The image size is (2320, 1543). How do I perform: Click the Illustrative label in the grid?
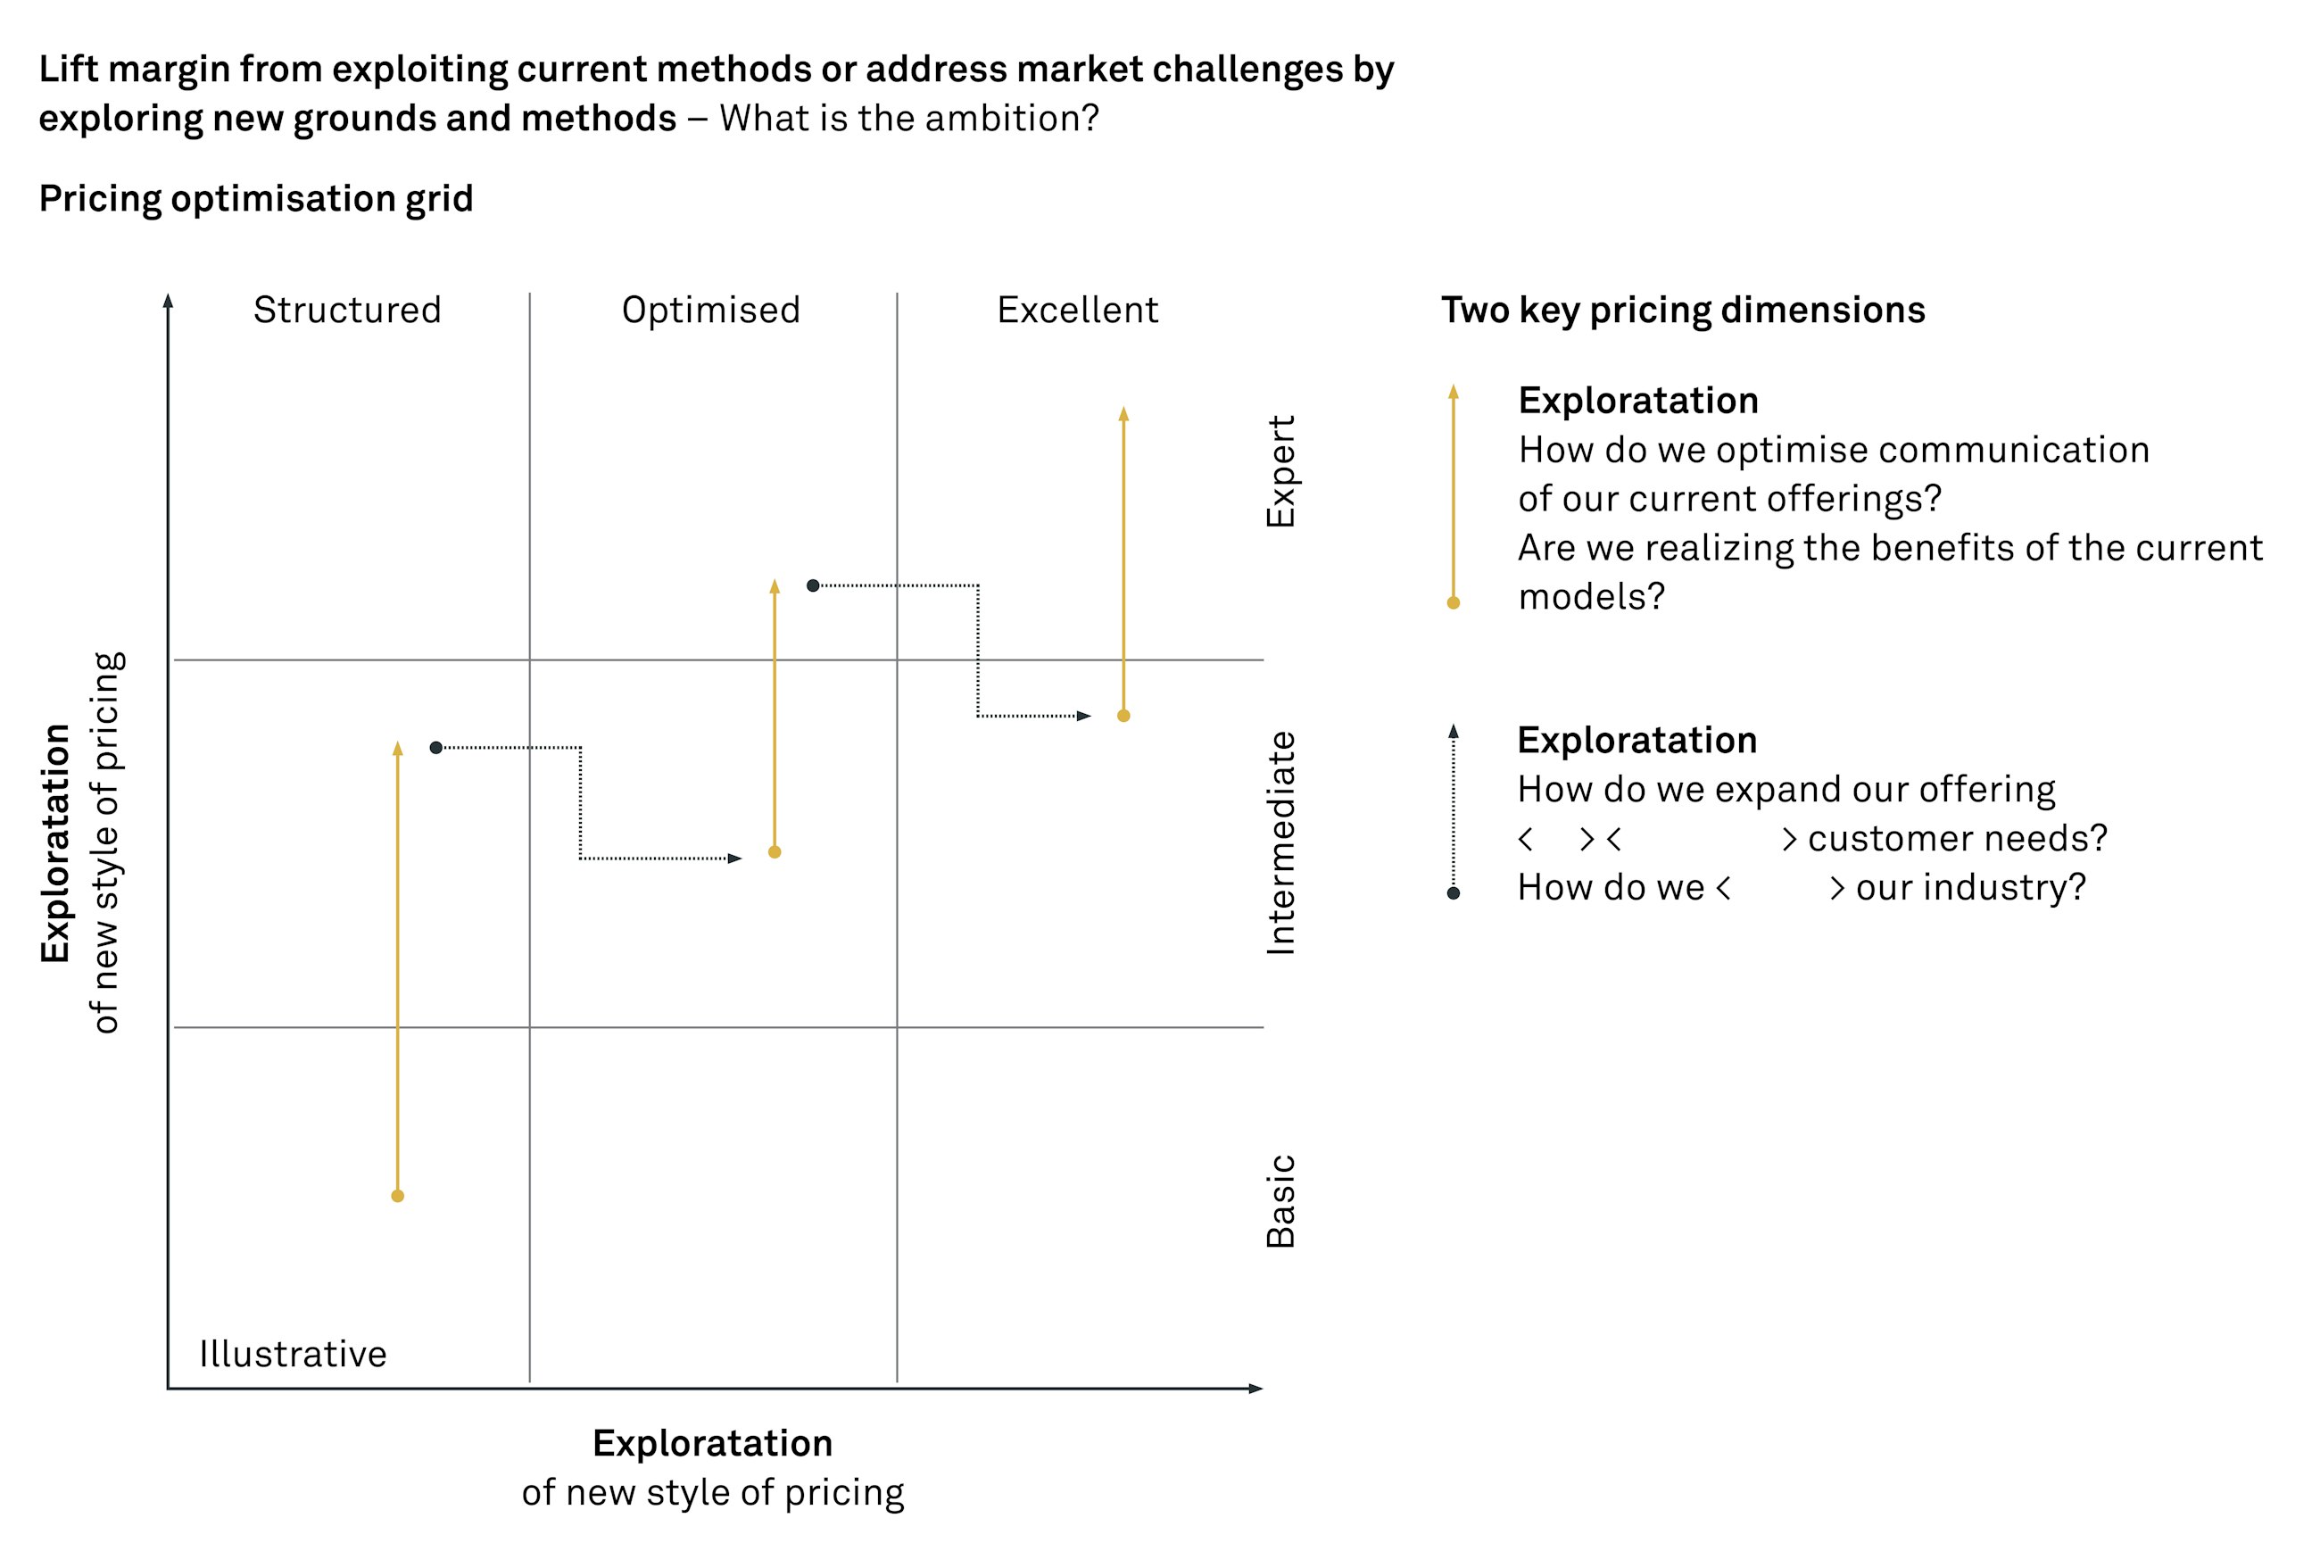(x=292, y=1354)
